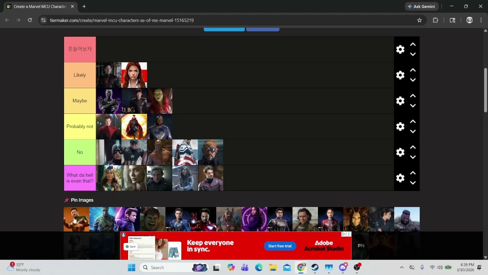488x275 pixels.
Task: Click Start free trial in Adobe ad
Action: coord(280,246)
